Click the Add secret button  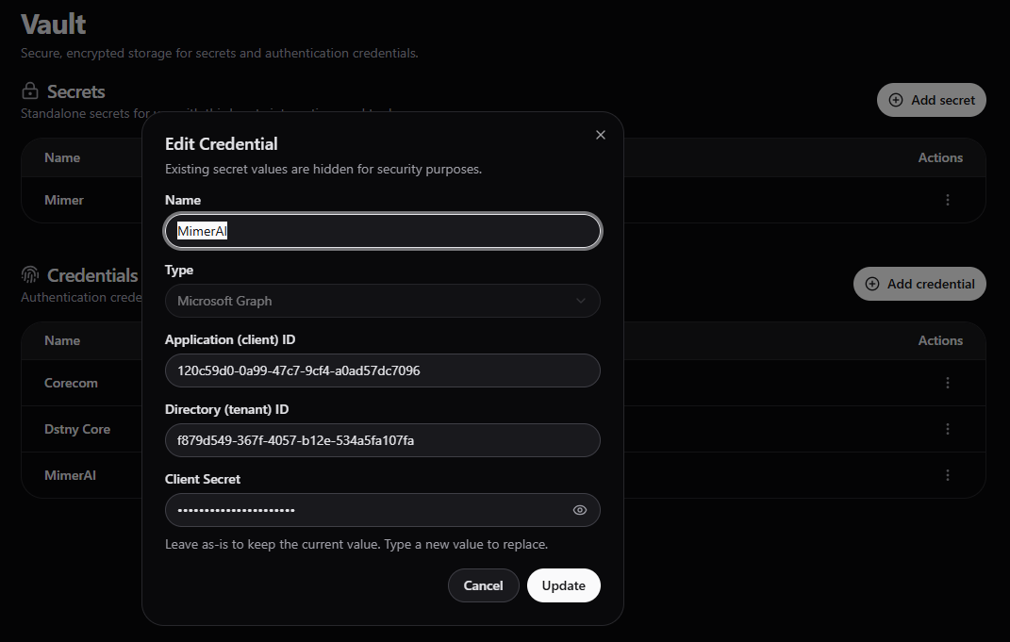point(932,100)
